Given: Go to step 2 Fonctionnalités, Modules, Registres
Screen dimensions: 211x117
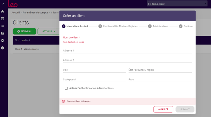Looking at the screenshot, I should pos(118,26).
